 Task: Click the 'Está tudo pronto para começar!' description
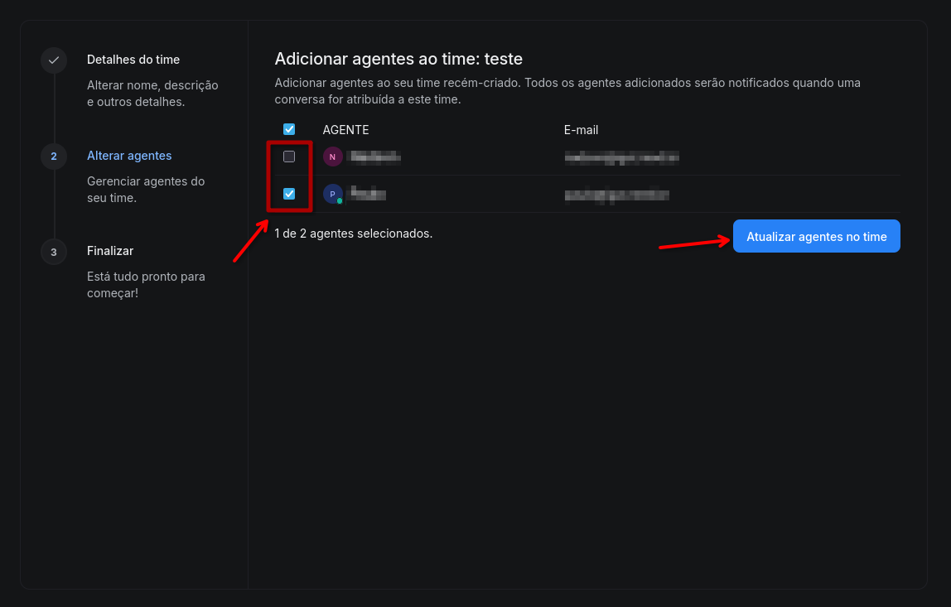tap(146, 284)
